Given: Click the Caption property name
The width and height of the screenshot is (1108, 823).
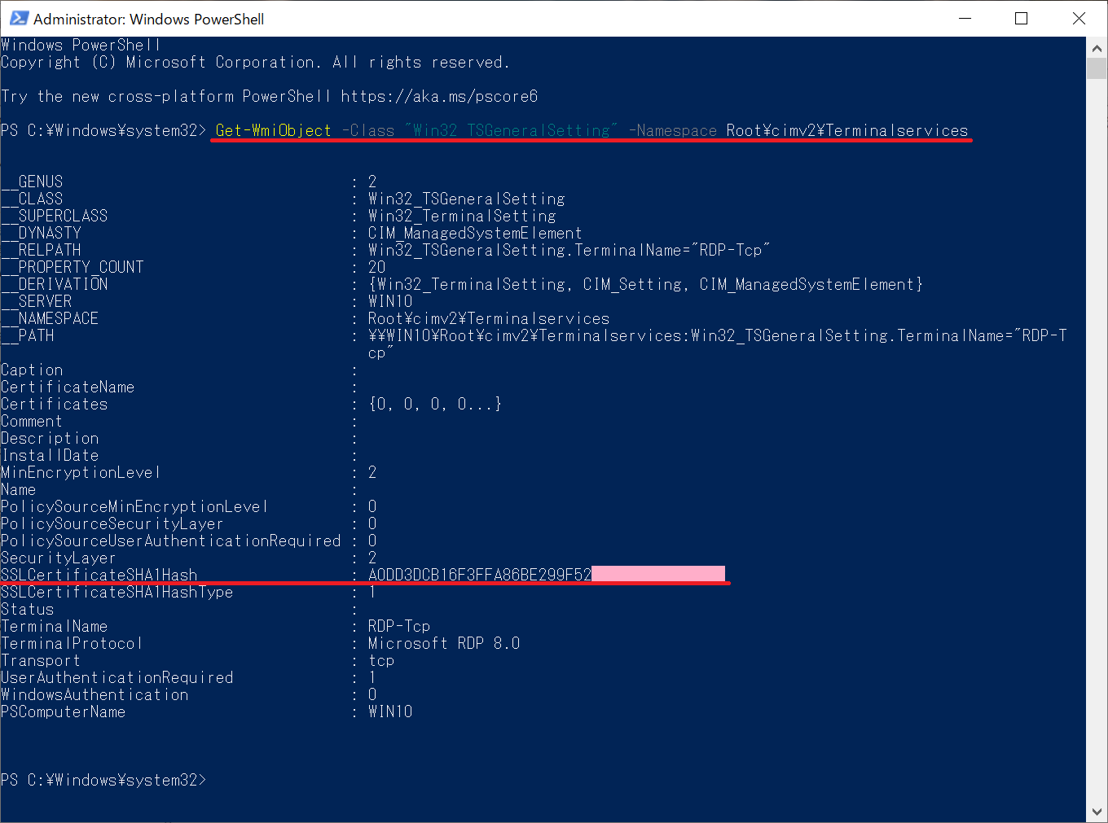Looking at the screenshot, I should 32,370.
